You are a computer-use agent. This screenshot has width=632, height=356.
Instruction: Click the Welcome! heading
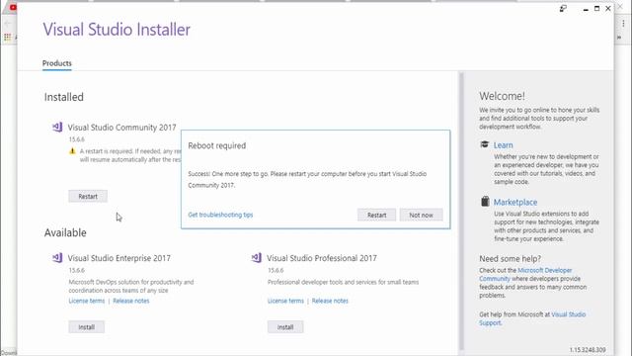(503, 96)
